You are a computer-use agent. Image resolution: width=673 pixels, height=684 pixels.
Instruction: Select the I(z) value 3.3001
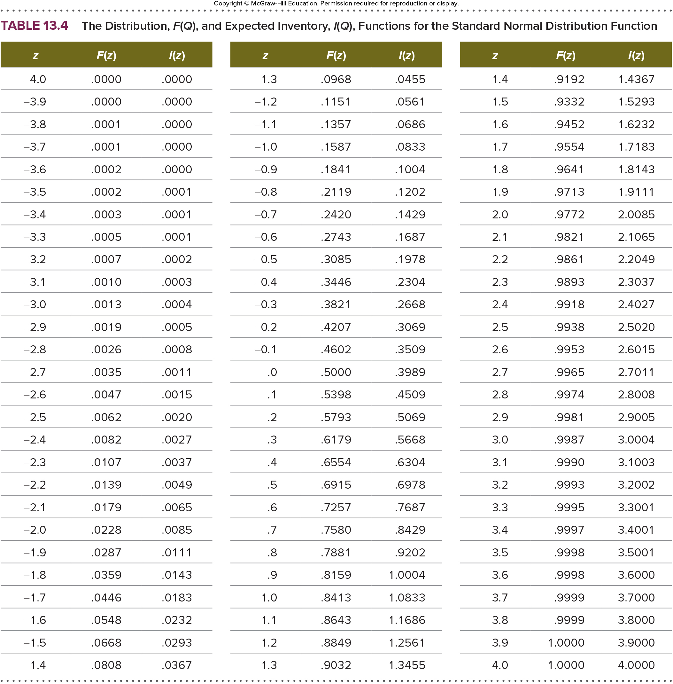click(637, 507)
